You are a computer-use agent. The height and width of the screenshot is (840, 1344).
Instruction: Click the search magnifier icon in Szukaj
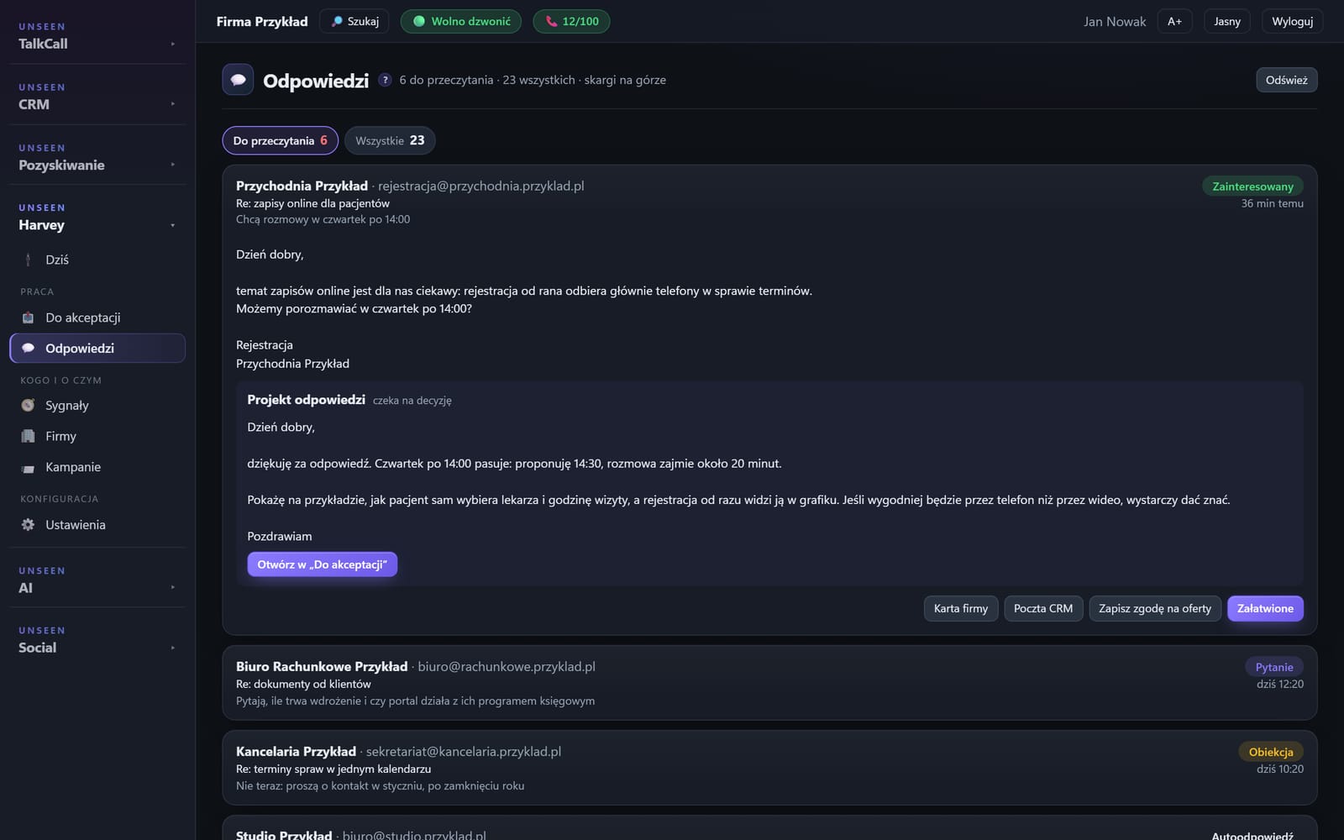pyautogui.click(x=337, y=21)
